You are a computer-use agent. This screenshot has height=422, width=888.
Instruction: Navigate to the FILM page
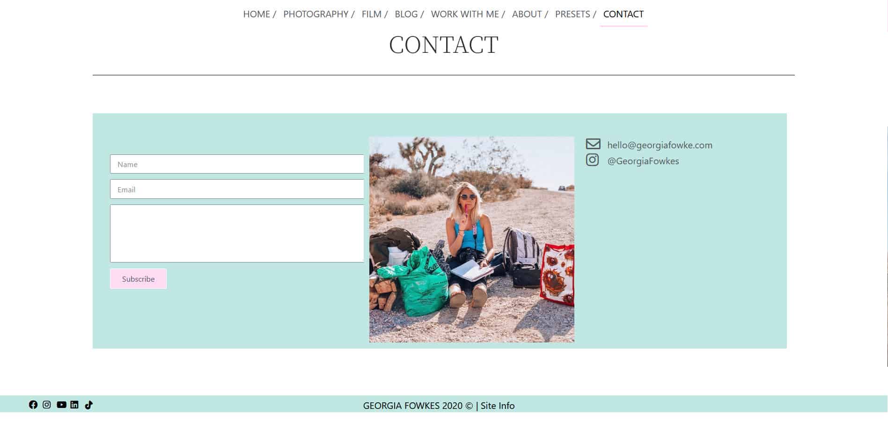point(372,14)
